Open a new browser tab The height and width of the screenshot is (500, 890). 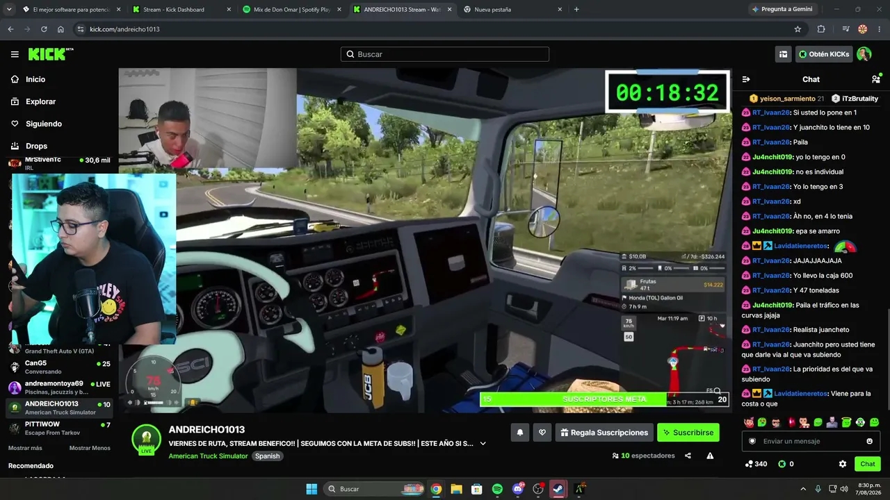click(576, 10)
